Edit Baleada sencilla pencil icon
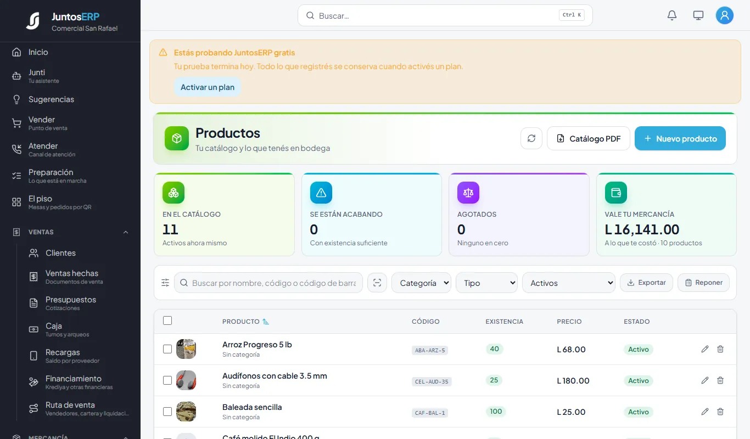This screenshot has width=750, height=439. tap(705, 412)
